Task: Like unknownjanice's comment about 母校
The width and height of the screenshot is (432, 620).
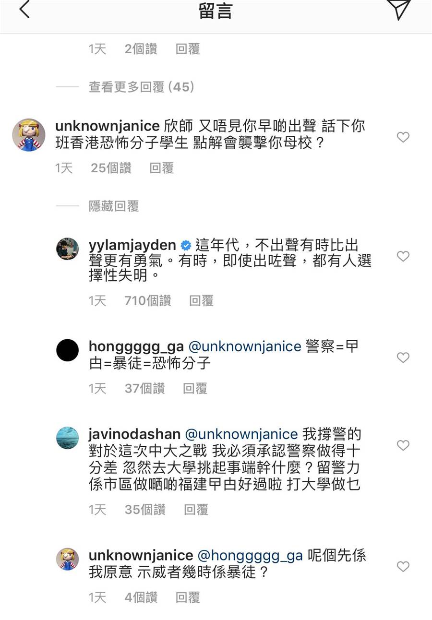Action: pyautogui.click(x=403, y=138)
